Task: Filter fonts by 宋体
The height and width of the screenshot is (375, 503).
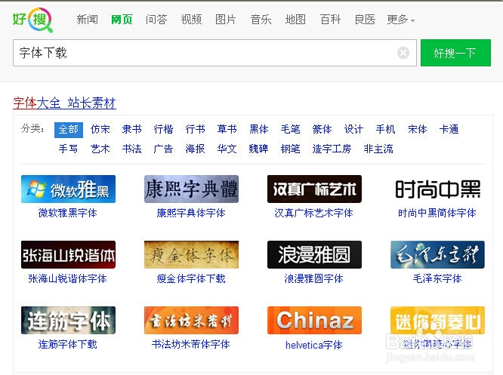Action: (418, 130)
